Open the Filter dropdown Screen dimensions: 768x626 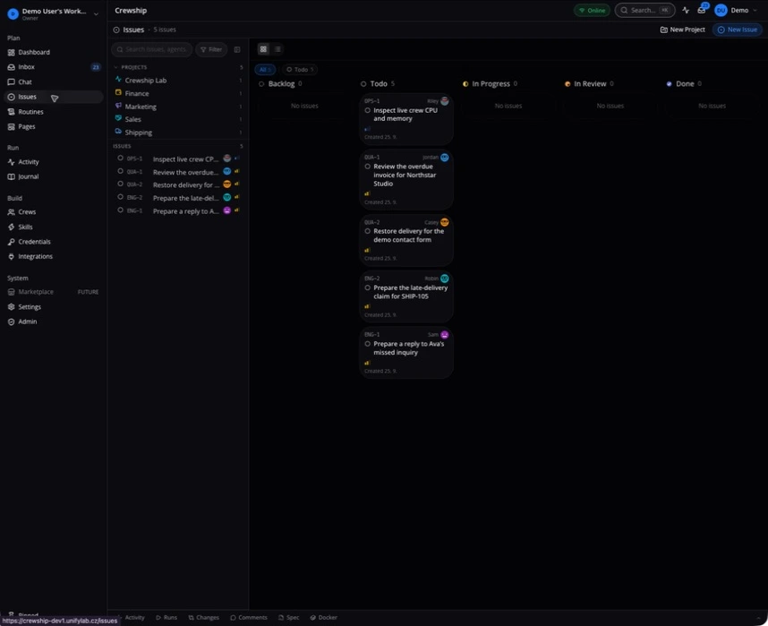tap(211, 49)
